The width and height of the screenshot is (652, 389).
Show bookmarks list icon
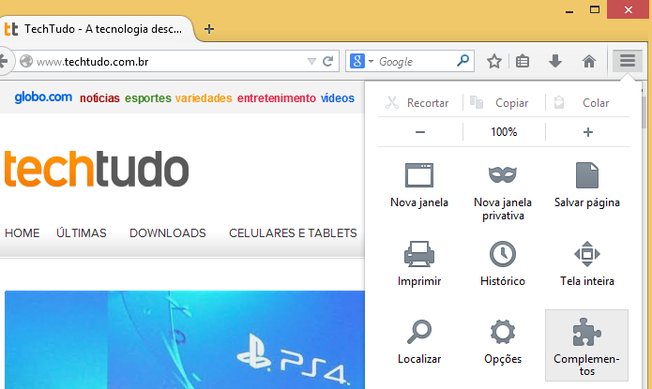click(x=523, y=62)
